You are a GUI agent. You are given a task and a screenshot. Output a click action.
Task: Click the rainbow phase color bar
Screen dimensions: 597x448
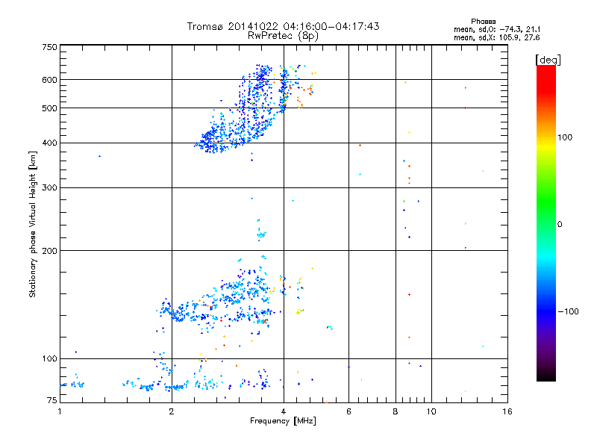(x=546, y=223)
